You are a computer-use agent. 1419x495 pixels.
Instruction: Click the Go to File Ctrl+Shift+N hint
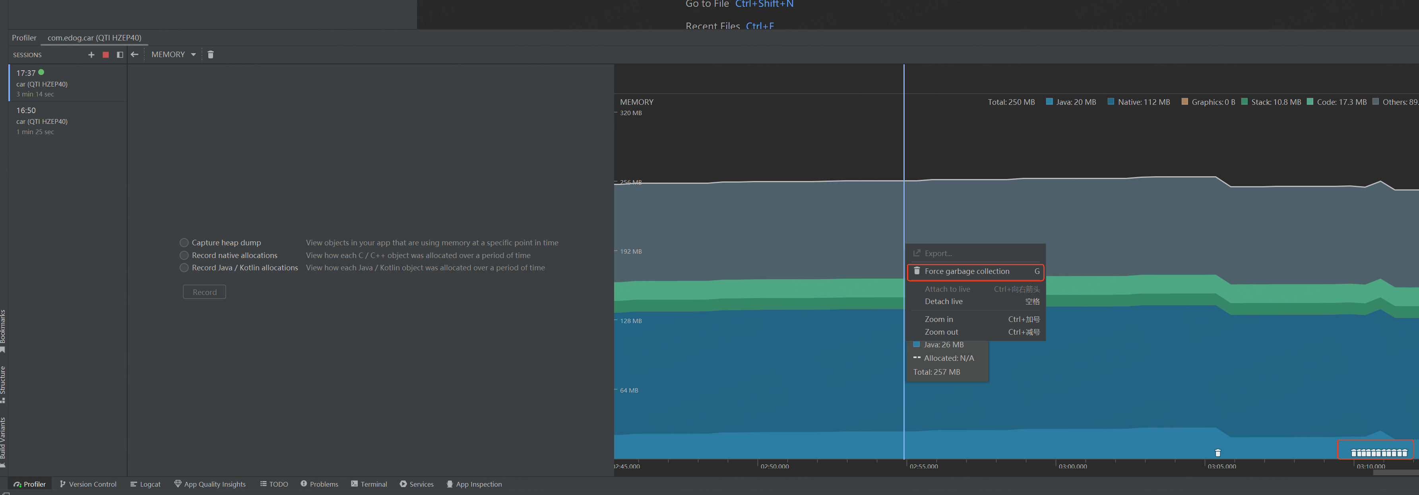(739, 4)
